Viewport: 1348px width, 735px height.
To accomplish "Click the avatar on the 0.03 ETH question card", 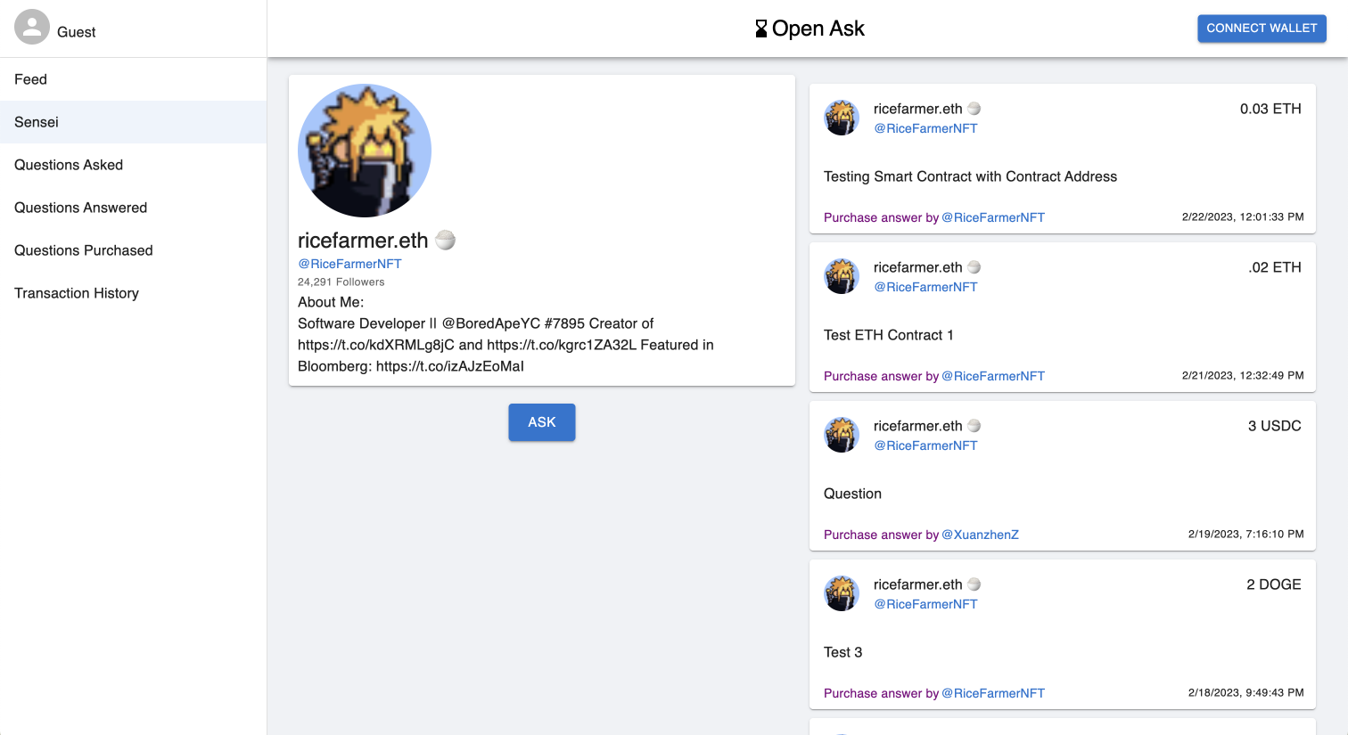I will click(x=842, y=118).
